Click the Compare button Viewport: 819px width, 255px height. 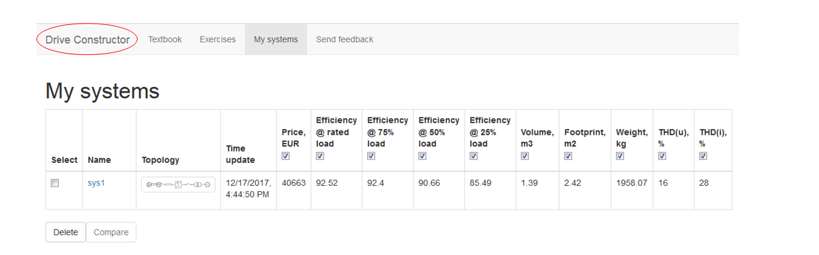111,232
